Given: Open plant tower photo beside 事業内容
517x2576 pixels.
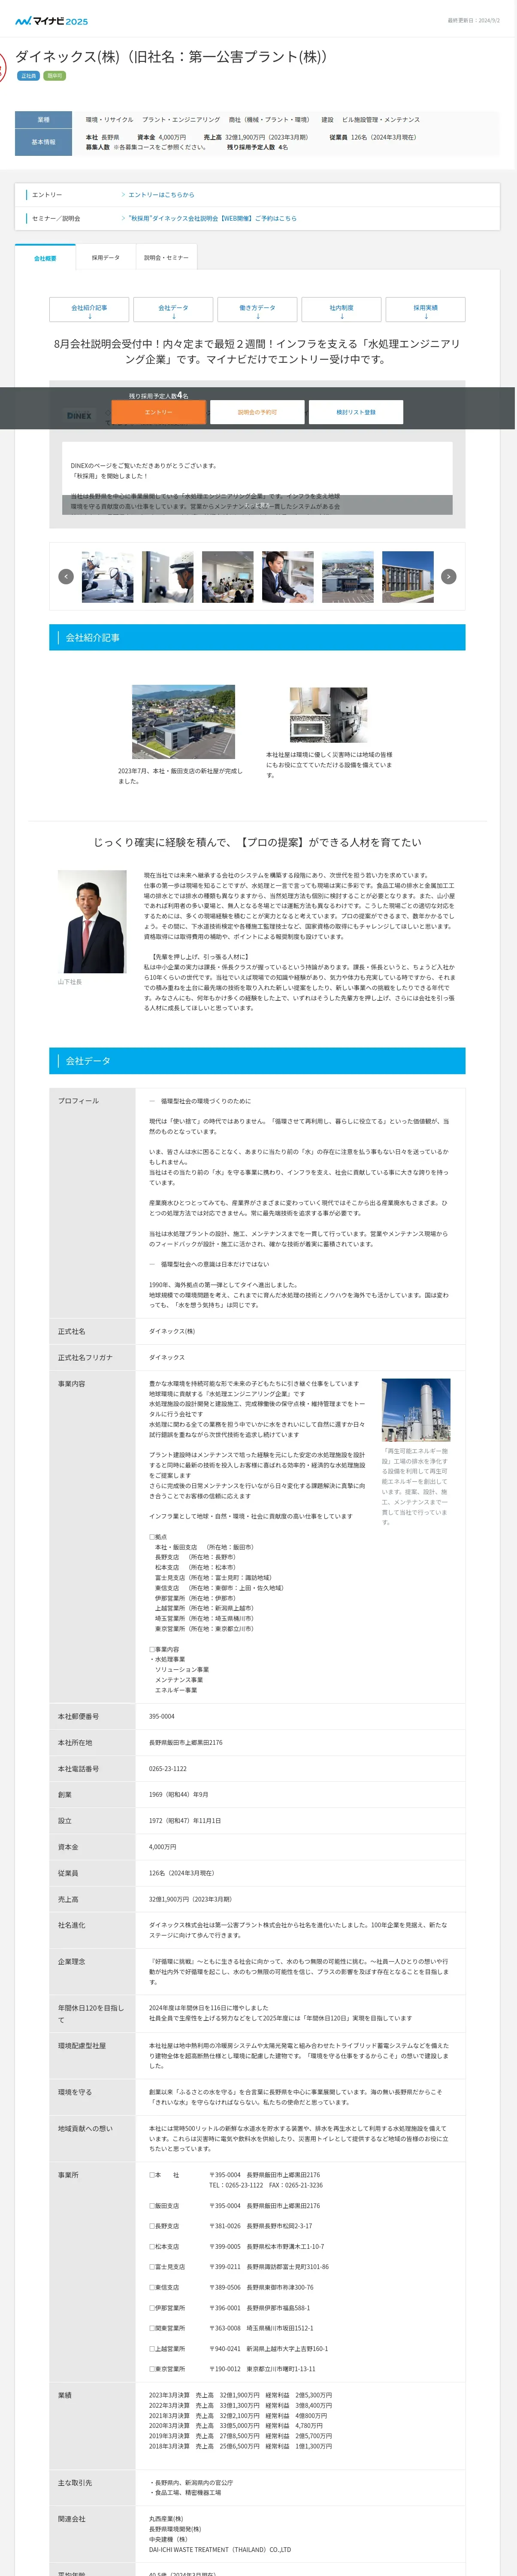Looking at the screenshot, I should point(416,1409).
